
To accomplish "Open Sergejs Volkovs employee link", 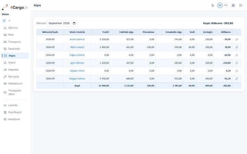I will click(x=77, y=79).
